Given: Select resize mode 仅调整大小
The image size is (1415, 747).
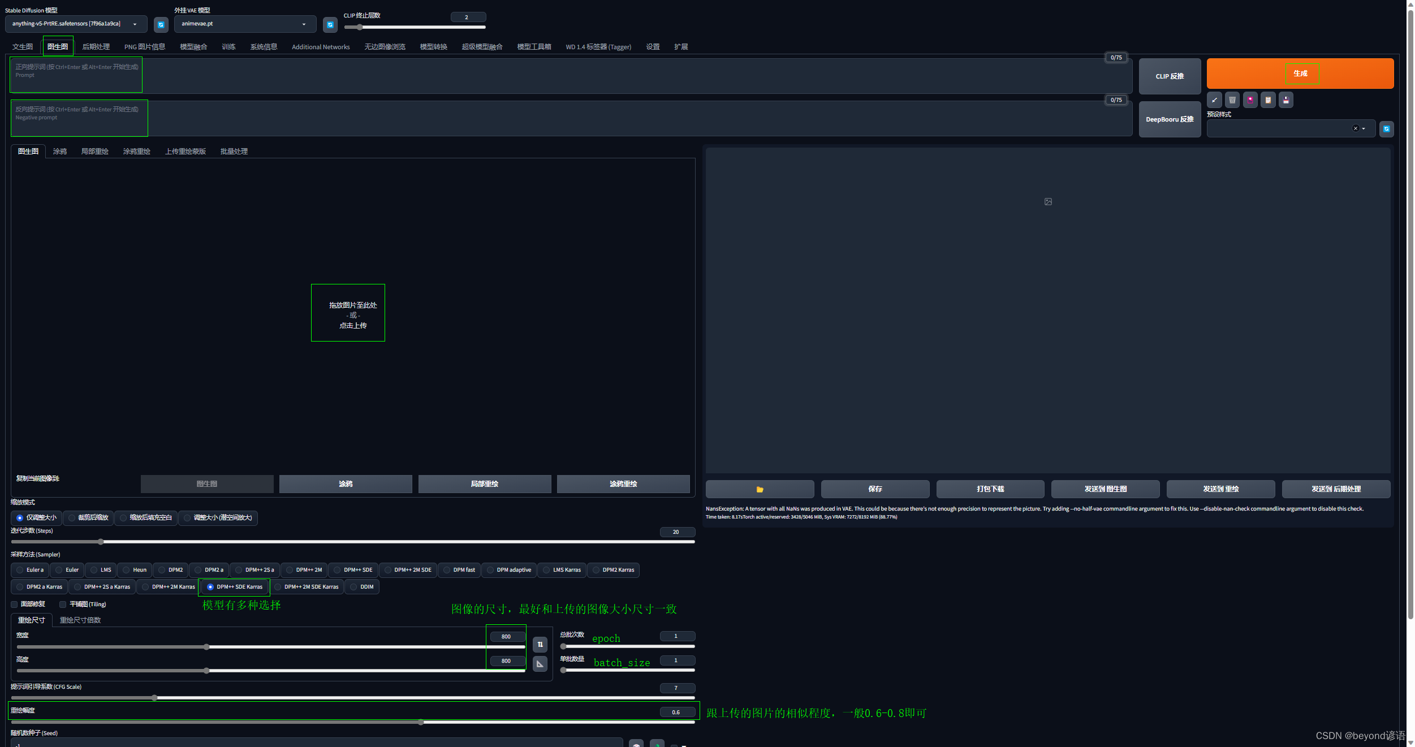Looking at the screenshot, I should click(36, 518).
